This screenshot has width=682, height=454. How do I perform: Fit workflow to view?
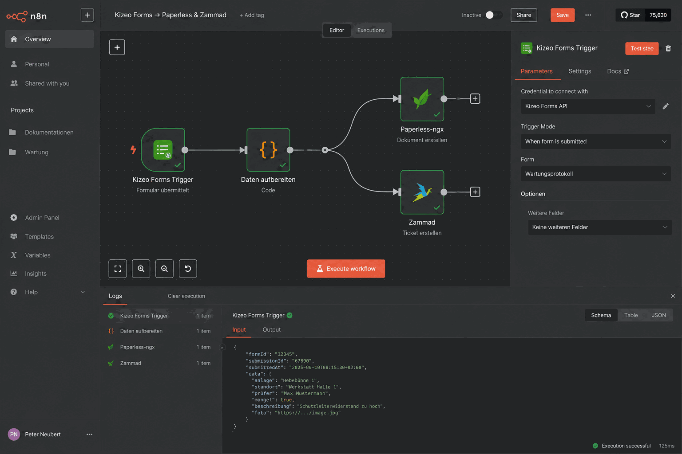tap(118, 269)
